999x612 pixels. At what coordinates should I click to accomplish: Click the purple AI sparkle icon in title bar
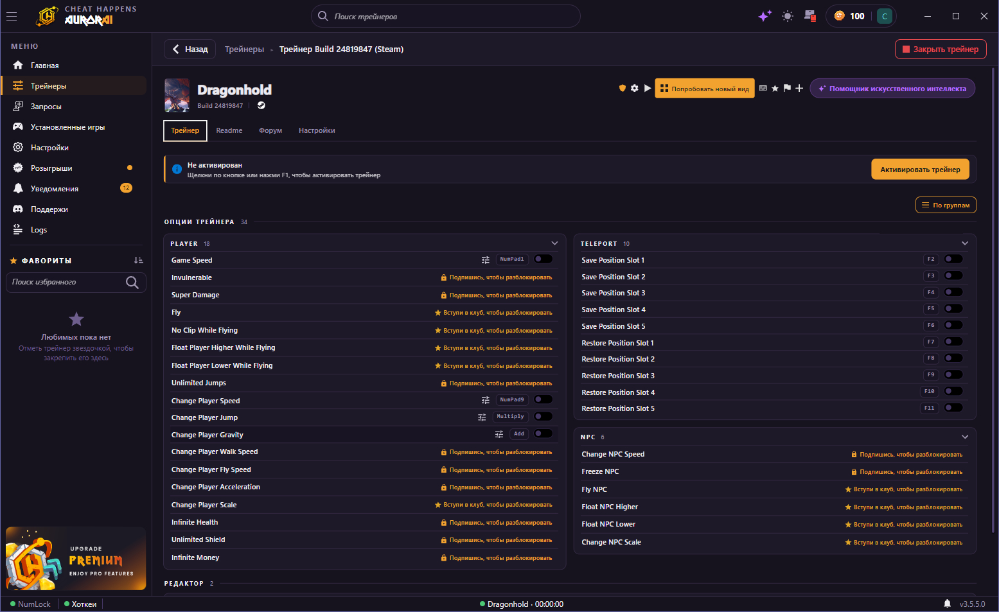tap(764, 16)
